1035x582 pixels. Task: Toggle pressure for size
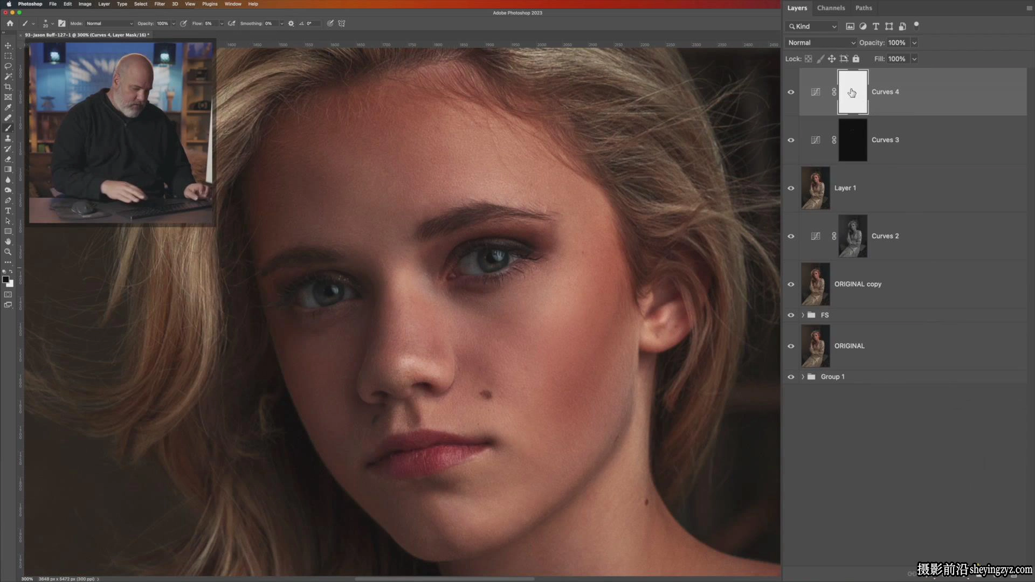[330, 24]
